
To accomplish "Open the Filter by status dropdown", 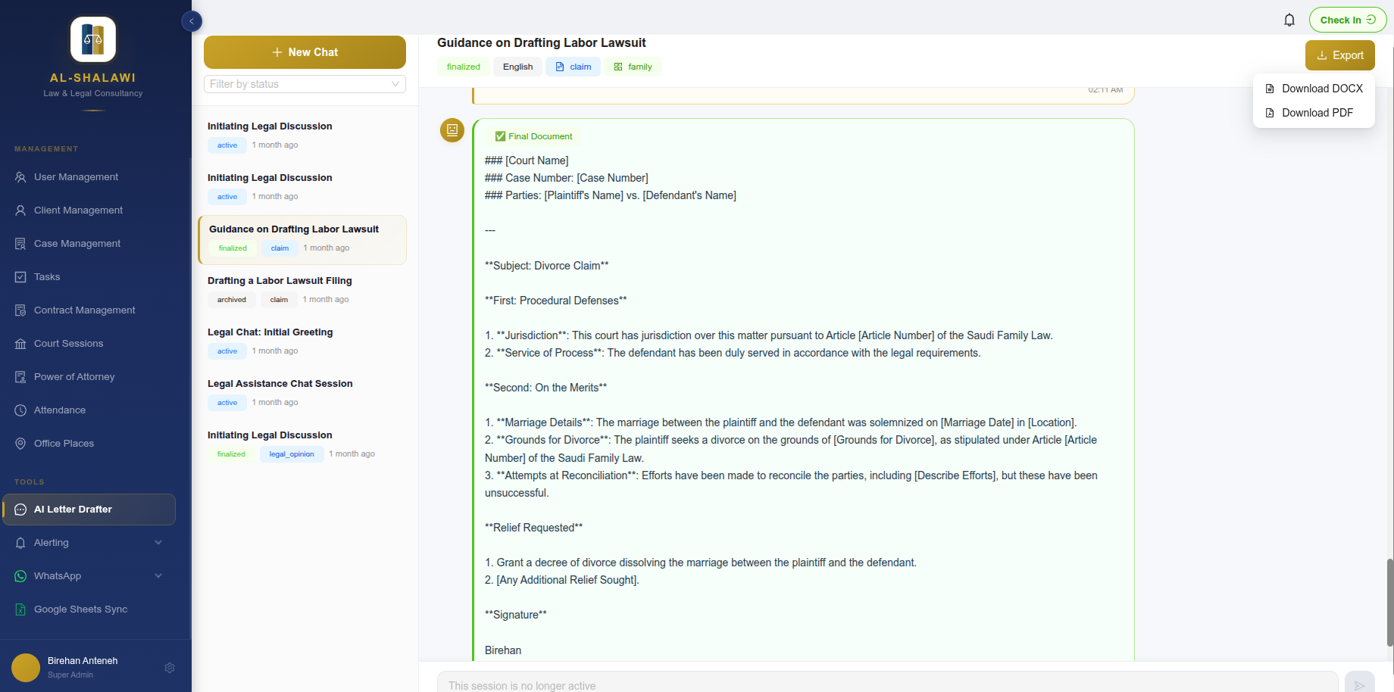I will (x=305, y=84).
